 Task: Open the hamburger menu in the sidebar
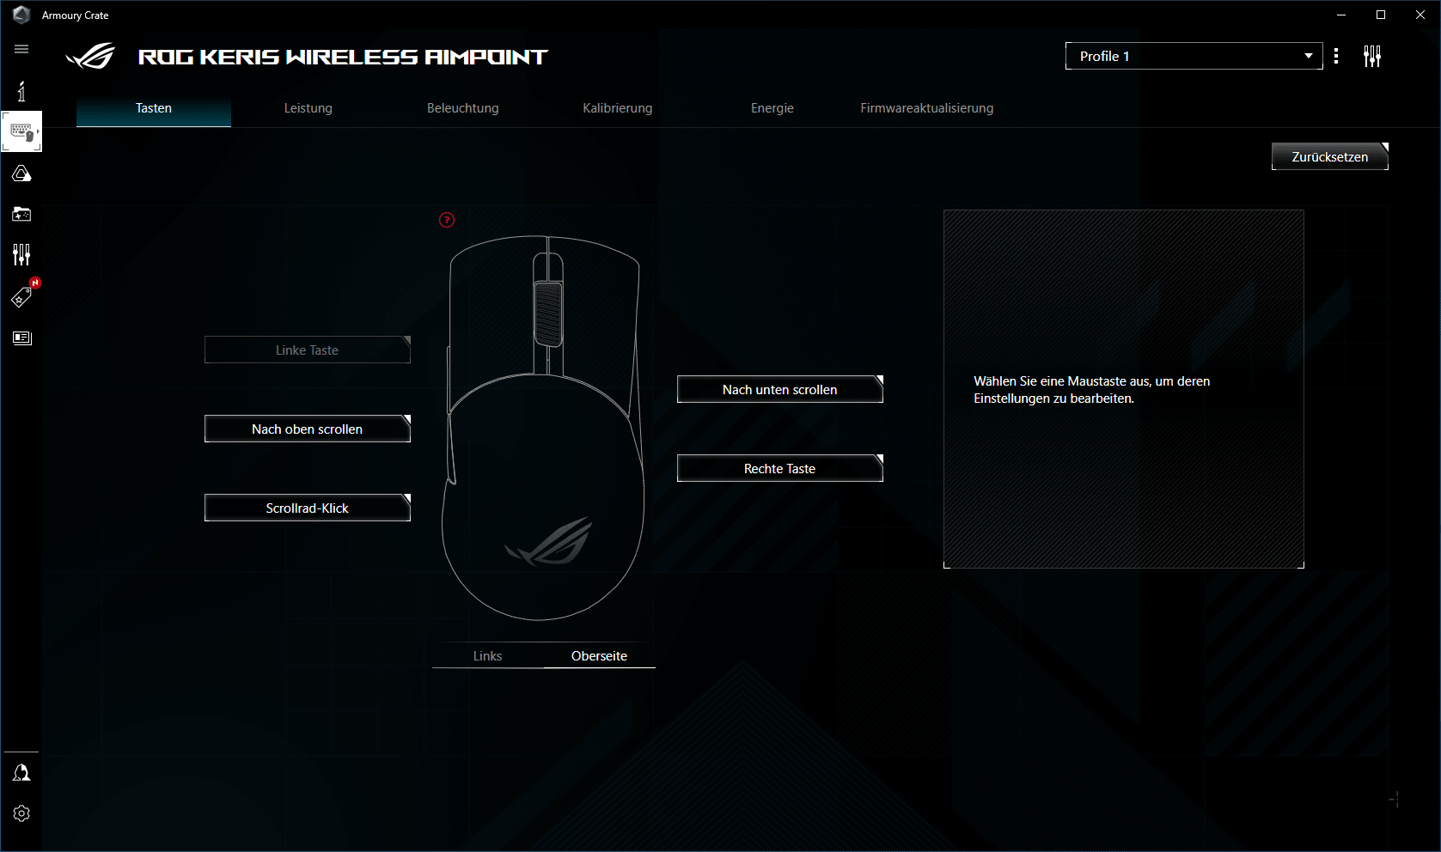click(x=21, y=49)
